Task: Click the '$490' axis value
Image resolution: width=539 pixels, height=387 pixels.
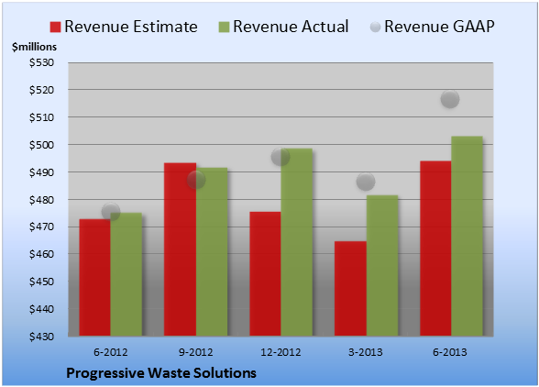Action: [41, 172]
